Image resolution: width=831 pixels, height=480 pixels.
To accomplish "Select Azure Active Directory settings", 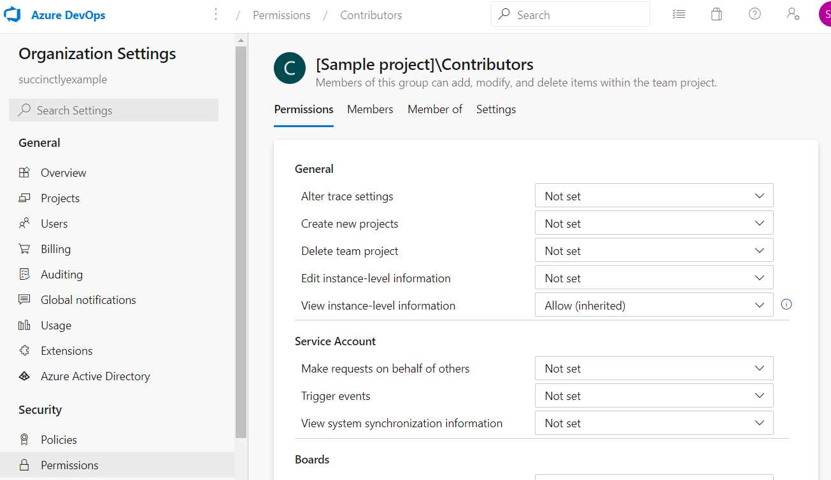I will 95,376.
